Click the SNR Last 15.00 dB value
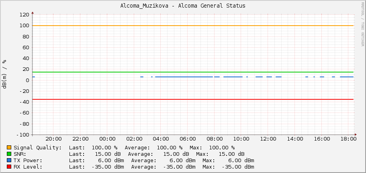 pyautogui.click(x=108, y=154)
